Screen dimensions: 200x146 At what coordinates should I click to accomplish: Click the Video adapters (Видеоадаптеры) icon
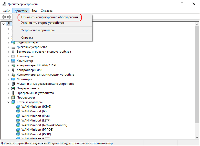(x=13, y=42)
